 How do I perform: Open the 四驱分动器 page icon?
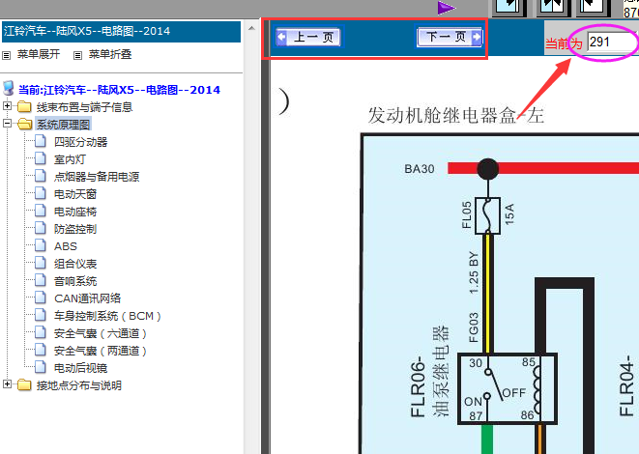[40, 141]
